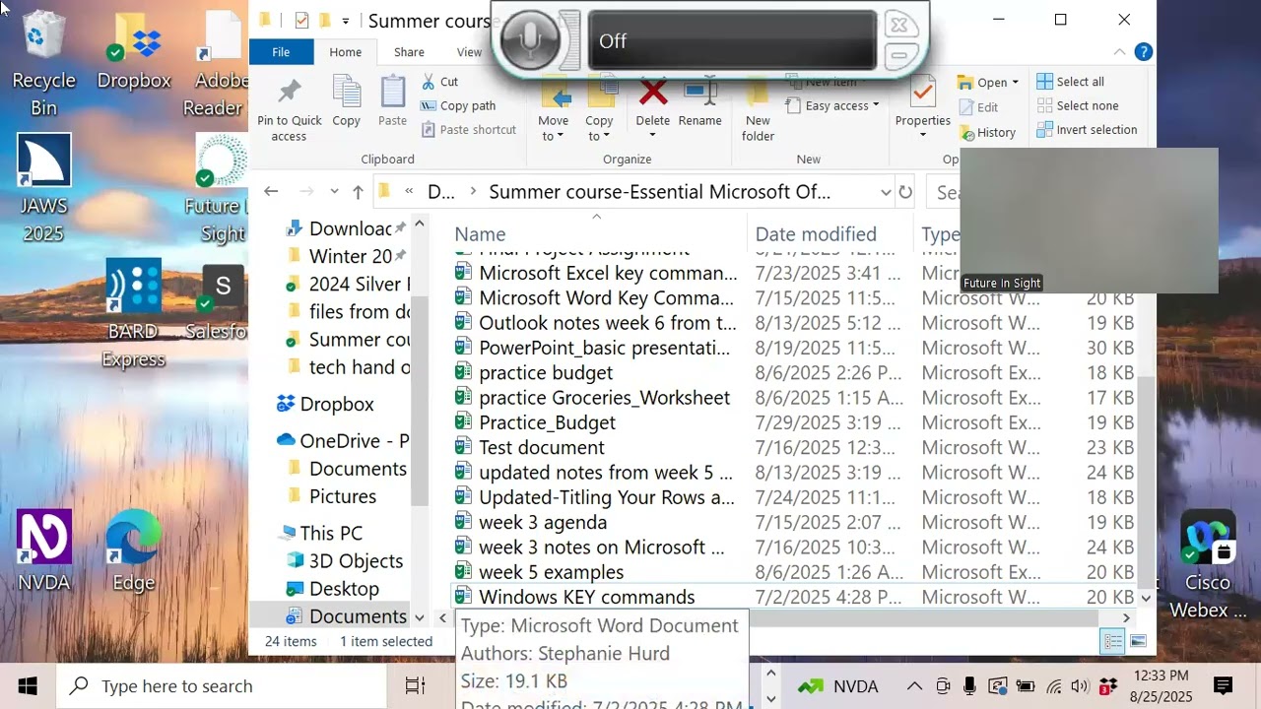Switch to large icons view in status bar
This screenshot has width=1261, height=709.
click(x=1138, y=642)
